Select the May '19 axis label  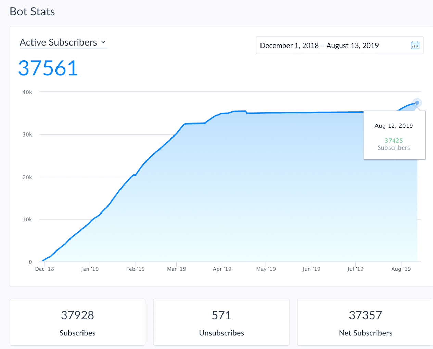[x=266, y=269]
